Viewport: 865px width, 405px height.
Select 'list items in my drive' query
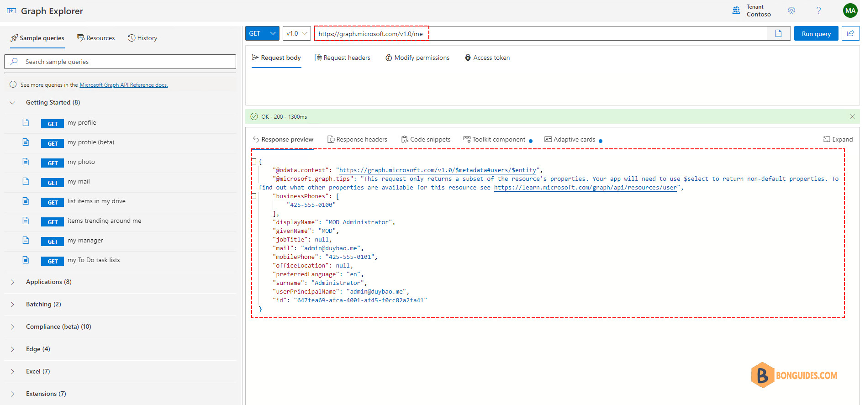pyautogui.click(x=96, y=201)
